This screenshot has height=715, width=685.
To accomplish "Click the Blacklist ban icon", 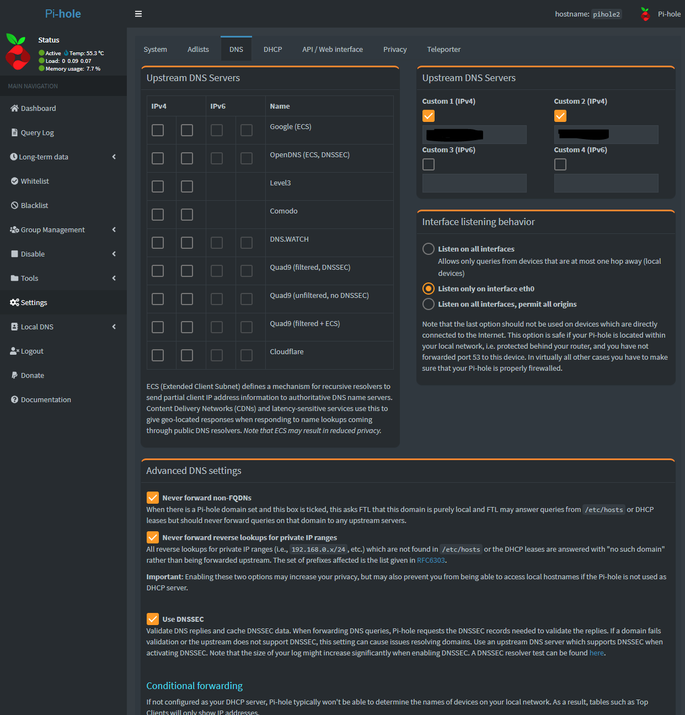I will pos(14,205).
